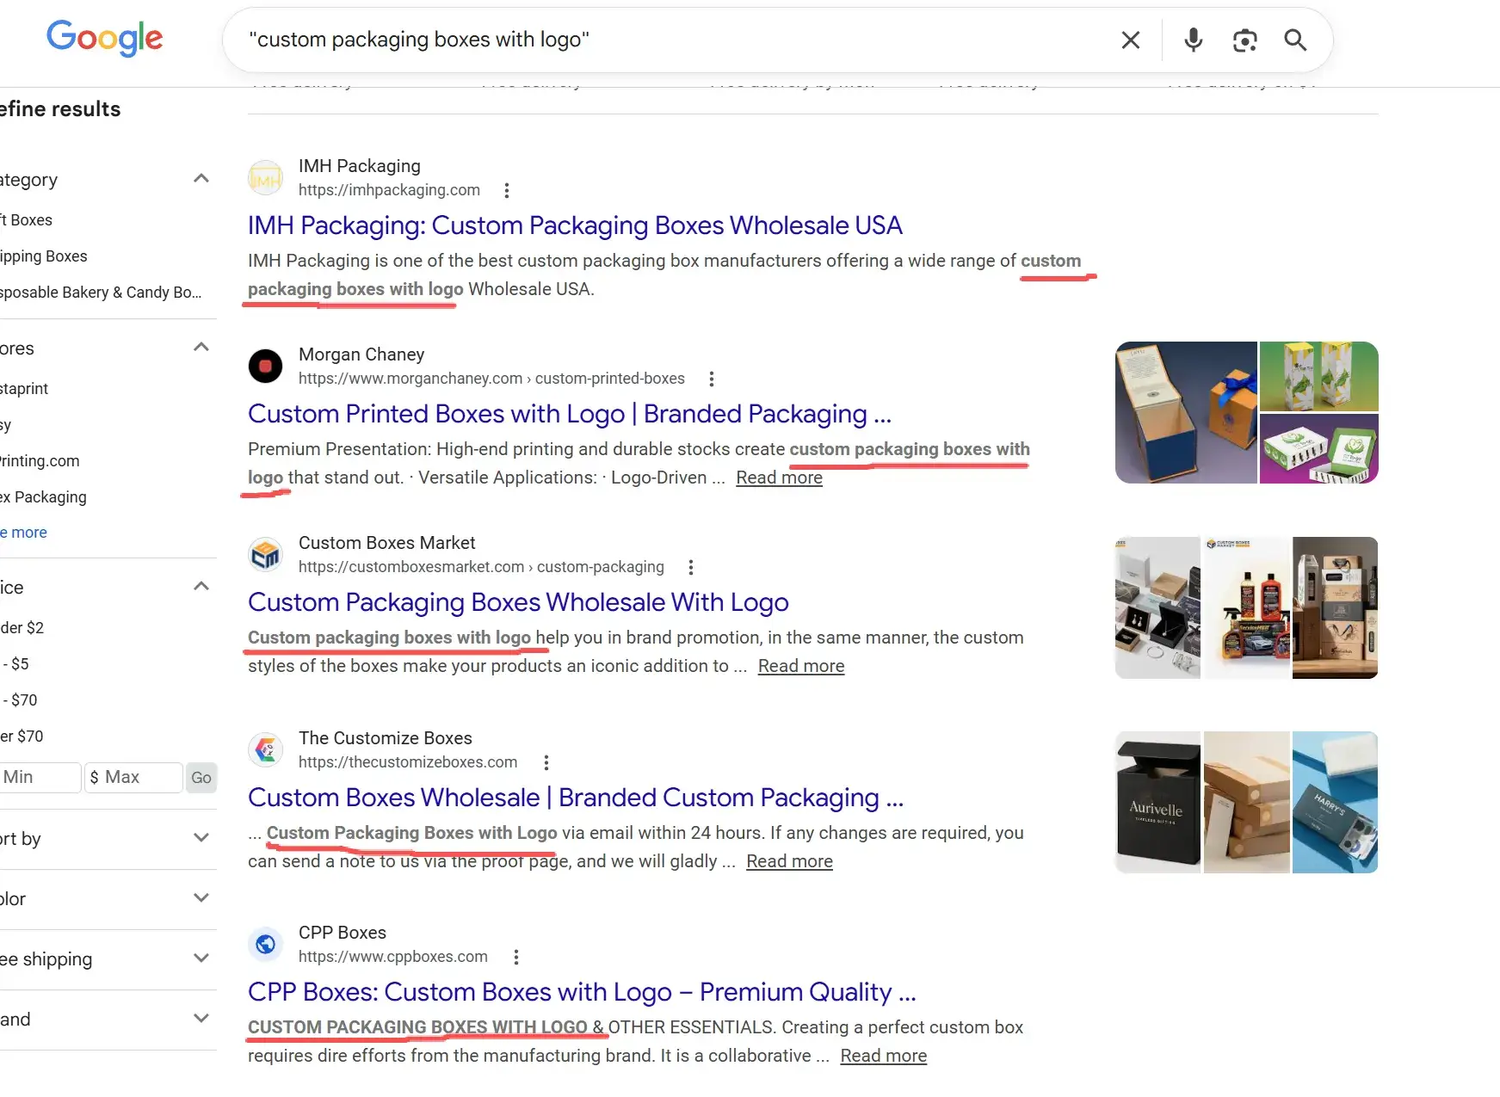The width and height of the screenshot is (1500, 1097).
Task: Clear the search query with the X icon
Action: tap(1130, 40)
